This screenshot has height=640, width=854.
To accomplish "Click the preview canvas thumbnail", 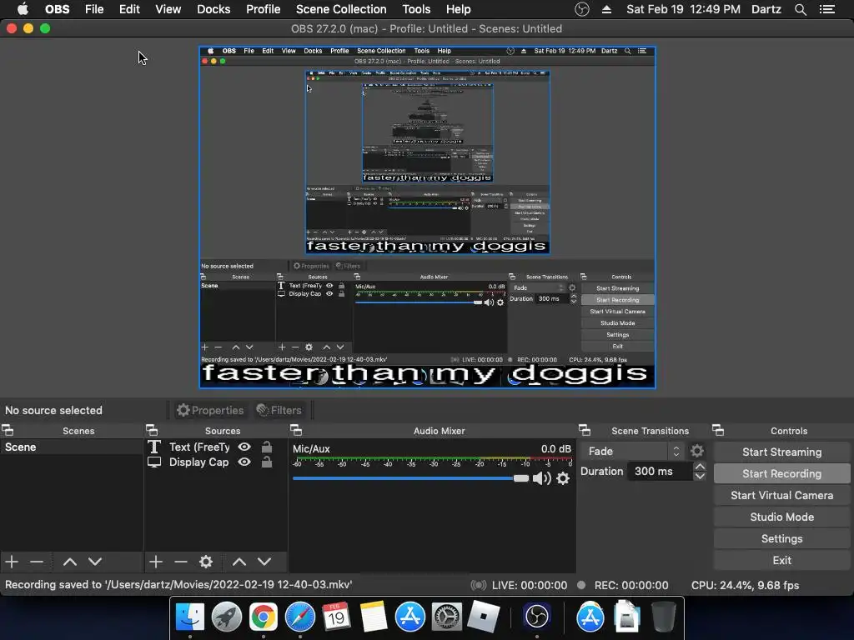I will point(427,217).
